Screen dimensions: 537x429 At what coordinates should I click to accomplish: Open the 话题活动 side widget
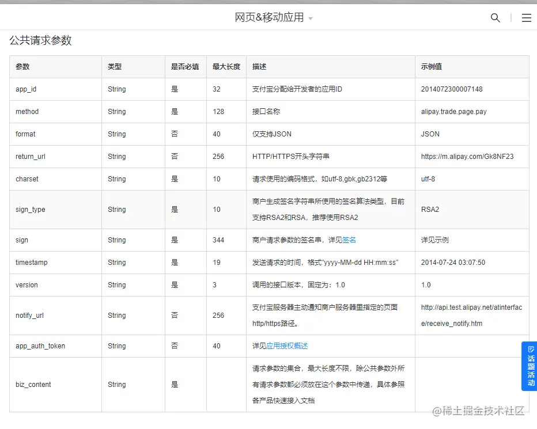point(530,366)
